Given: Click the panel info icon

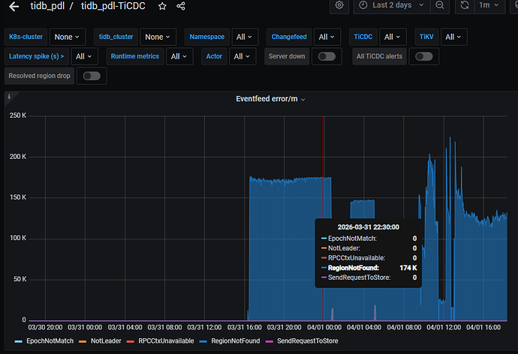Looking at the screenshot, I should pyautogui.click(x=10, y=97).
